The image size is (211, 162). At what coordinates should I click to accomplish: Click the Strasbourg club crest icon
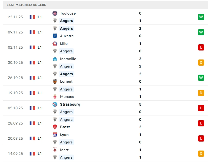click(x=55, y=104)
